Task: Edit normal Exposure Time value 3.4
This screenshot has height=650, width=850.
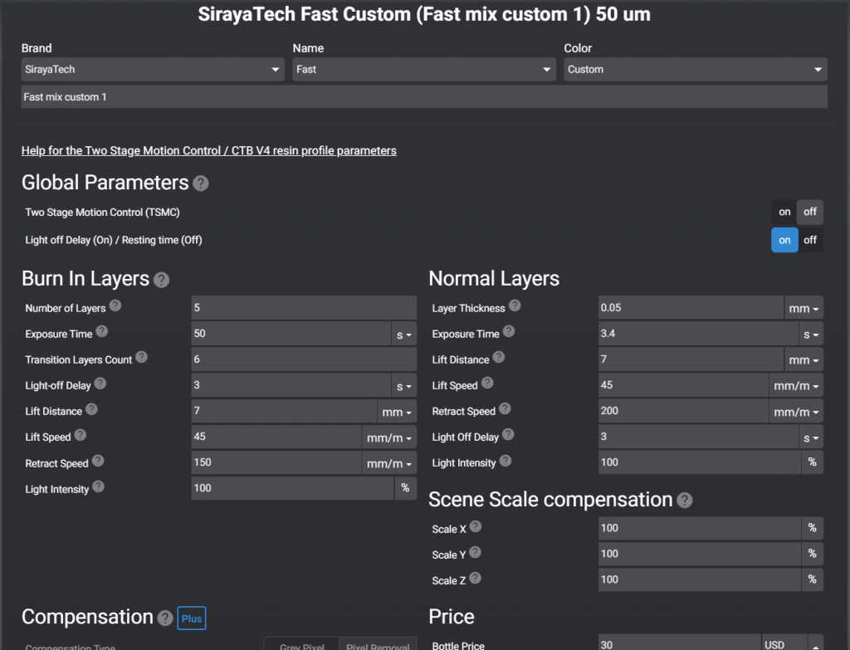Action: click(x=698, y=334)
